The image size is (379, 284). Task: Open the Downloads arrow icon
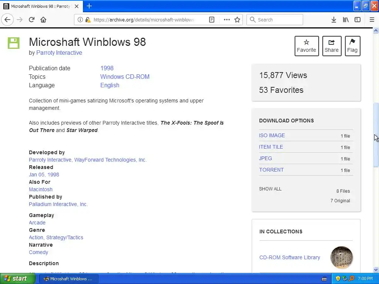334,20
